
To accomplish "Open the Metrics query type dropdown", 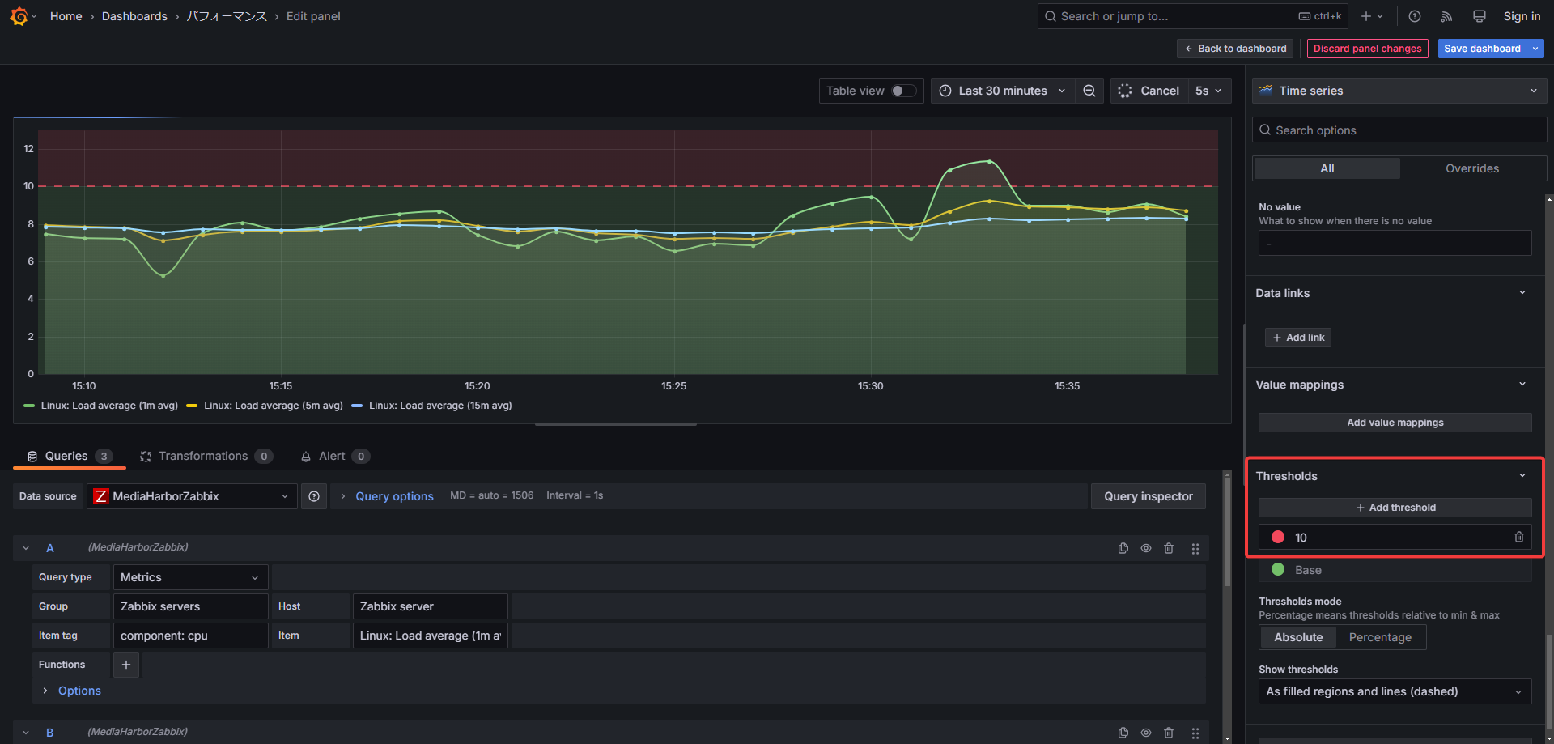I will 189,577.
